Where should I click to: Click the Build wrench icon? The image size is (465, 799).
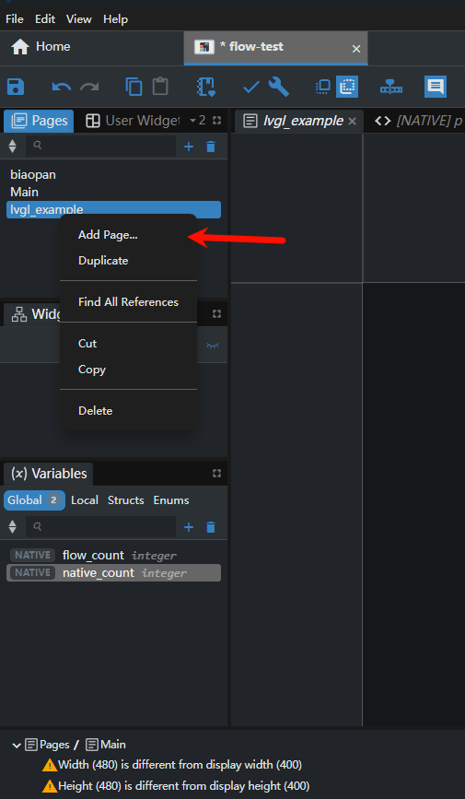point(279,87)
